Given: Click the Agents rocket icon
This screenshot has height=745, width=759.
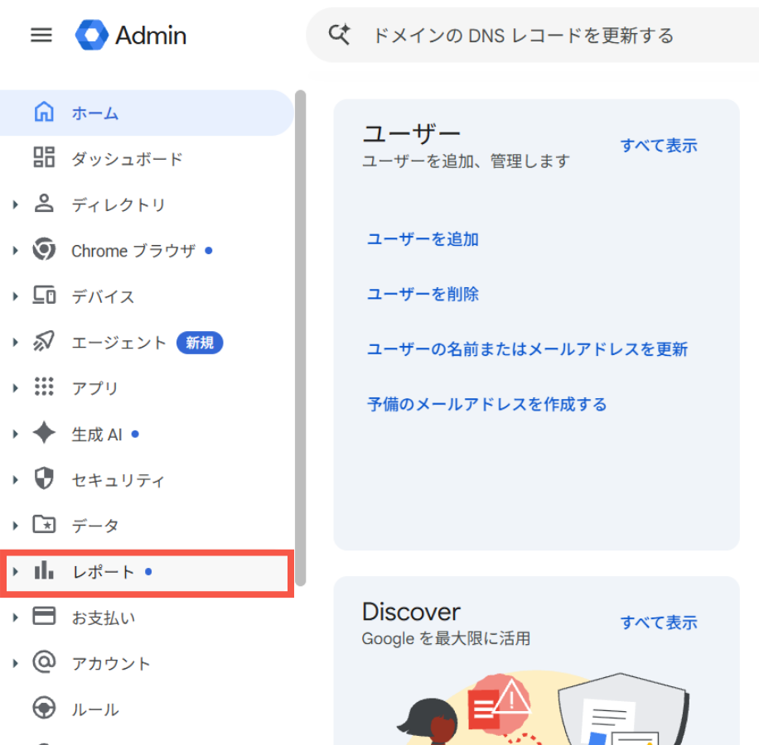Looking at the screenshot, I should [x=44, y=341].
